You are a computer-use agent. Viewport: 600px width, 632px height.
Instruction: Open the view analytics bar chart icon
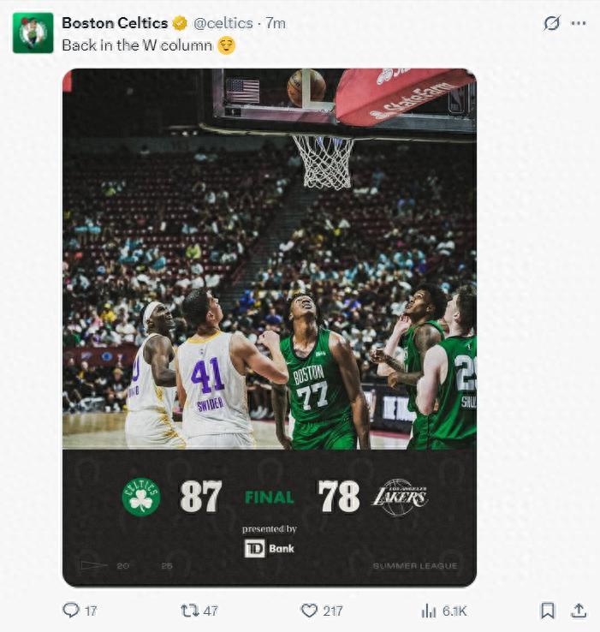point(429,611)
